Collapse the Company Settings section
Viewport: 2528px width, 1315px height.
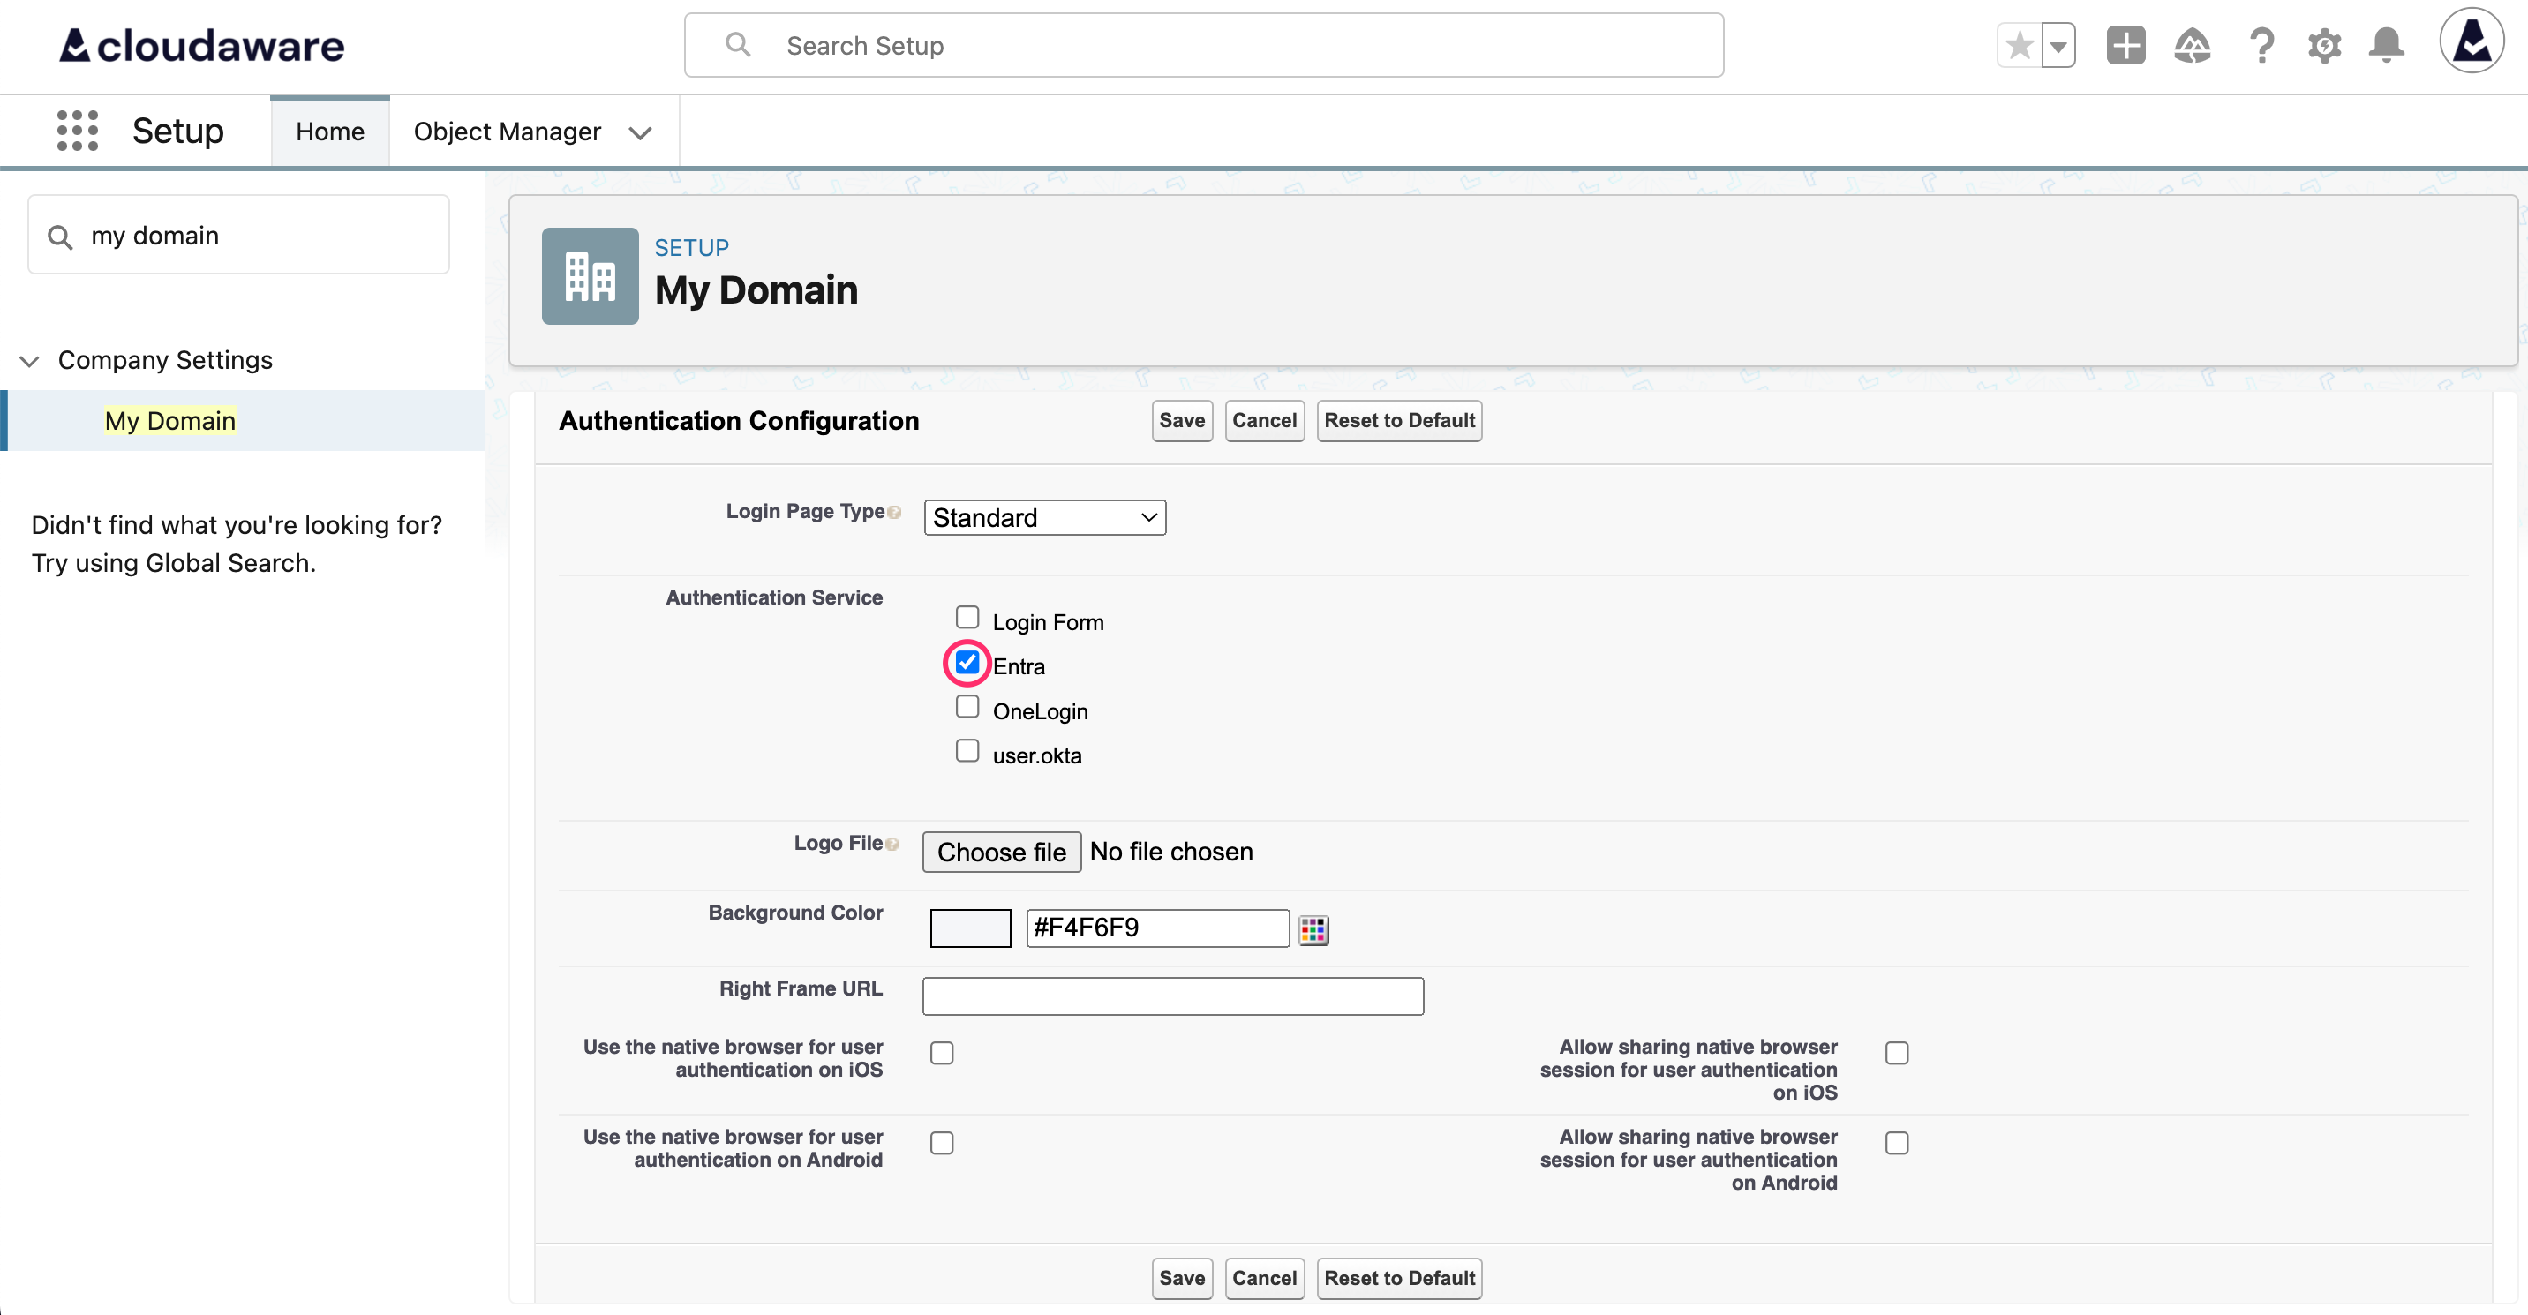coord(28,361)
